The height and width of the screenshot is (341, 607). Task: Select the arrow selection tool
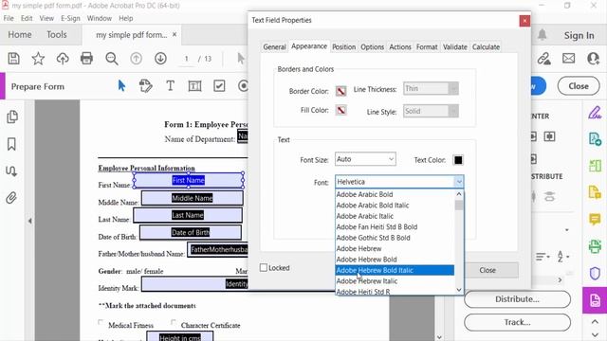(121, 86)
